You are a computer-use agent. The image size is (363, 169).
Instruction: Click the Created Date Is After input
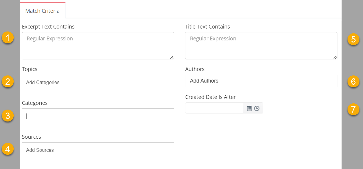point(214,108)
